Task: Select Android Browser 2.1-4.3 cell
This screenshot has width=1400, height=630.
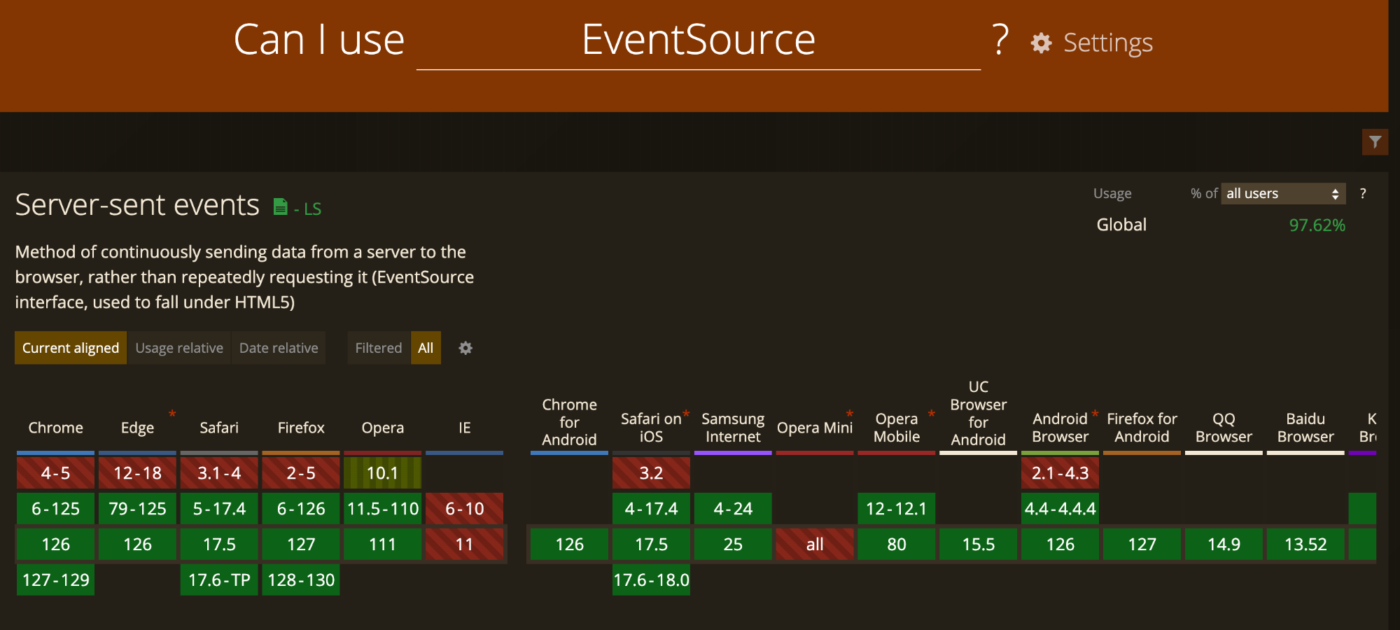Action: click(x=1060, y=473)
